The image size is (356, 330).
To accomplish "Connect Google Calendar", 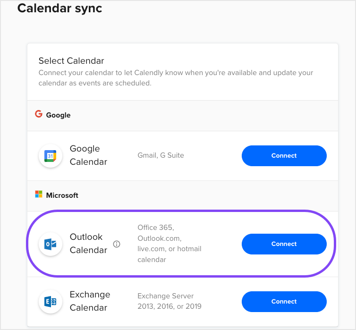I will (x=284, y=155).
